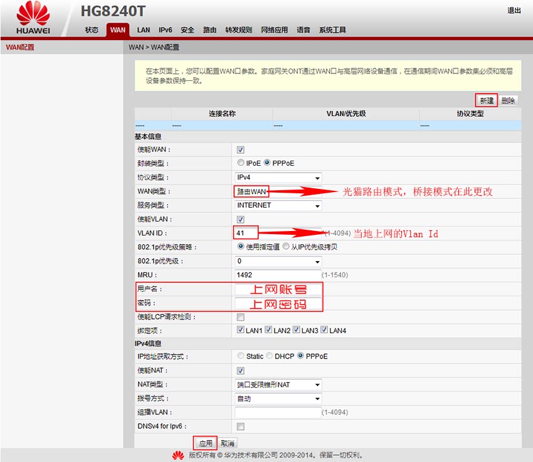Click the small Huawei logo in the footer
The width and height of the screenshot is (533, 462).
[178, 455]
